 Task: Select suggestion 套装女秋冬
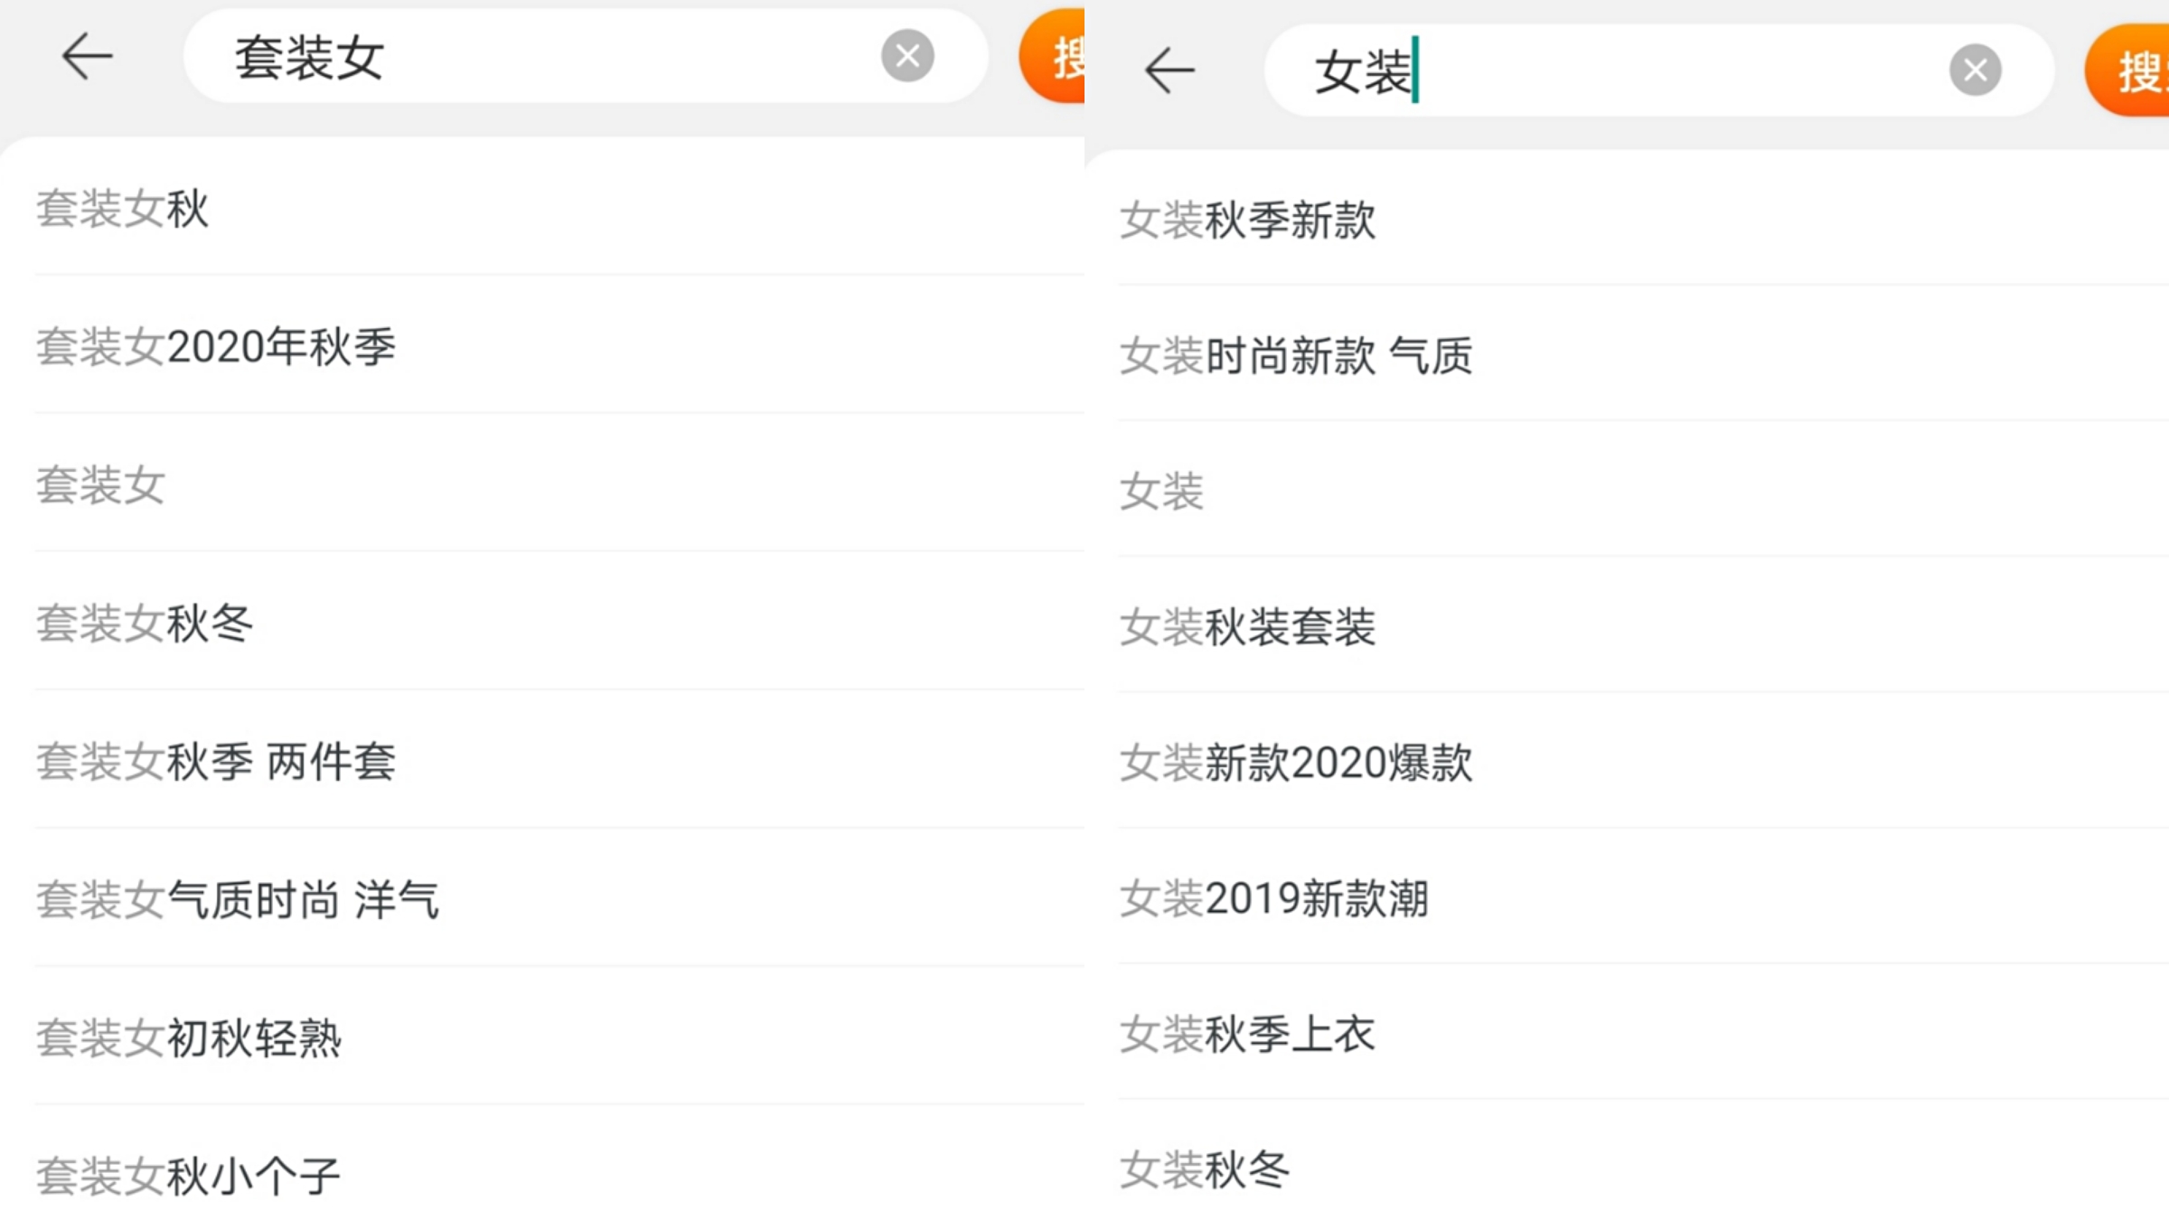pyautogui.click(x=145, y=624)
